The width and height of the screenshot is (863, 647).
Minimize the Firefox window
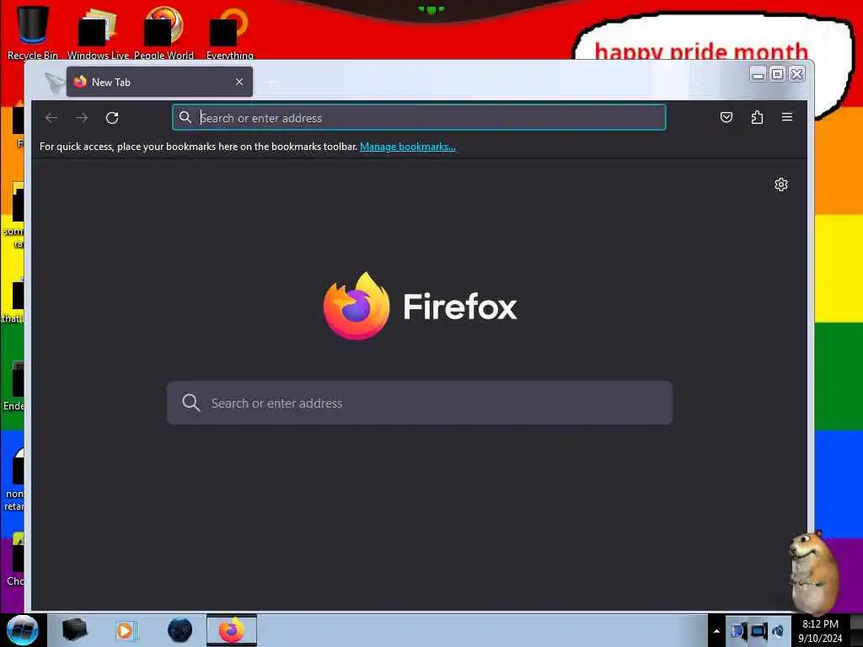[758, 74]
